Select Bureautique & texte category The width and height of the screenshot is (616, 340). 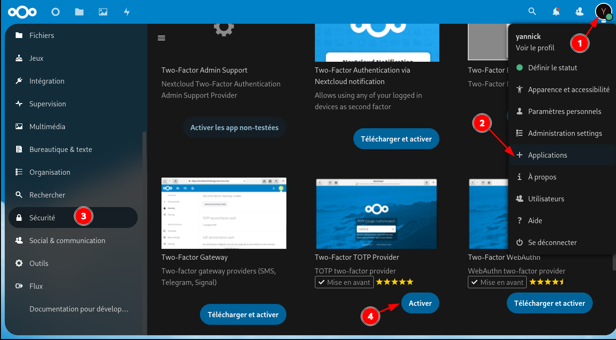[x=60, y=150]
